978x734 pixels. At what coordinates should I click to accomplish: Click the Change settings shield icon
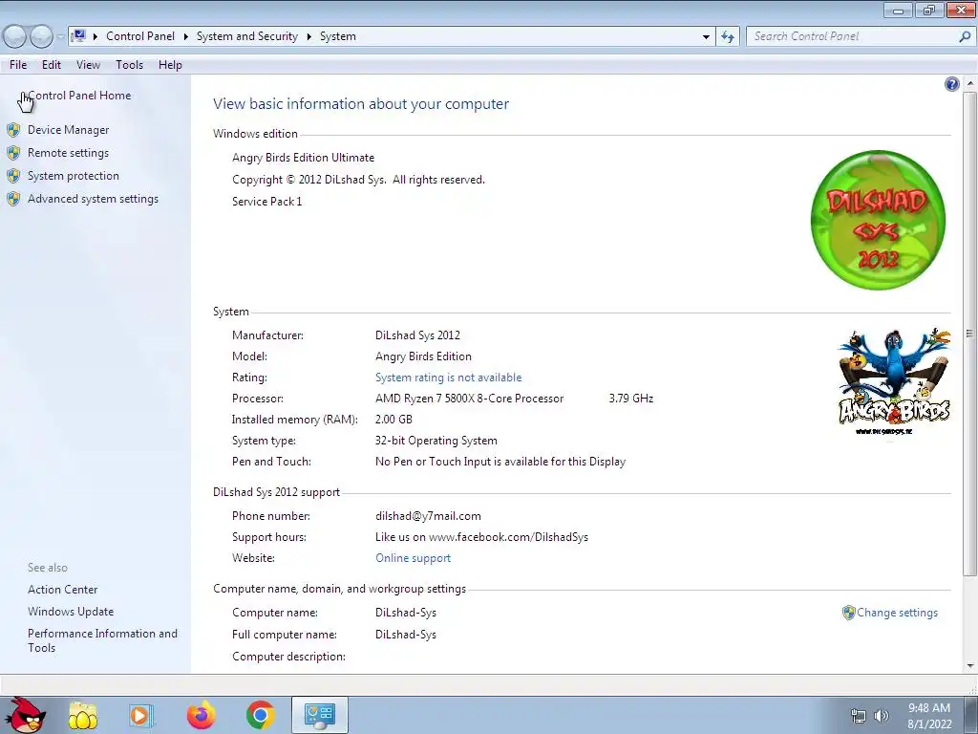848,613
